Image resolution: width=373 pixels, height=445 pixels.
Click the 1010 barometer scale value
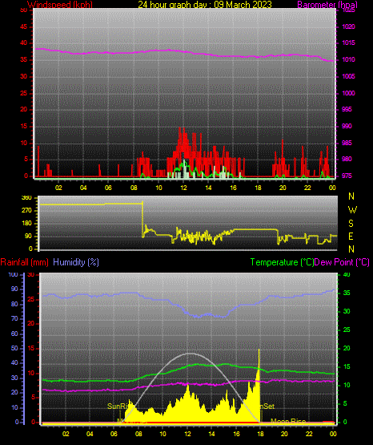click(x=349, y=59)
